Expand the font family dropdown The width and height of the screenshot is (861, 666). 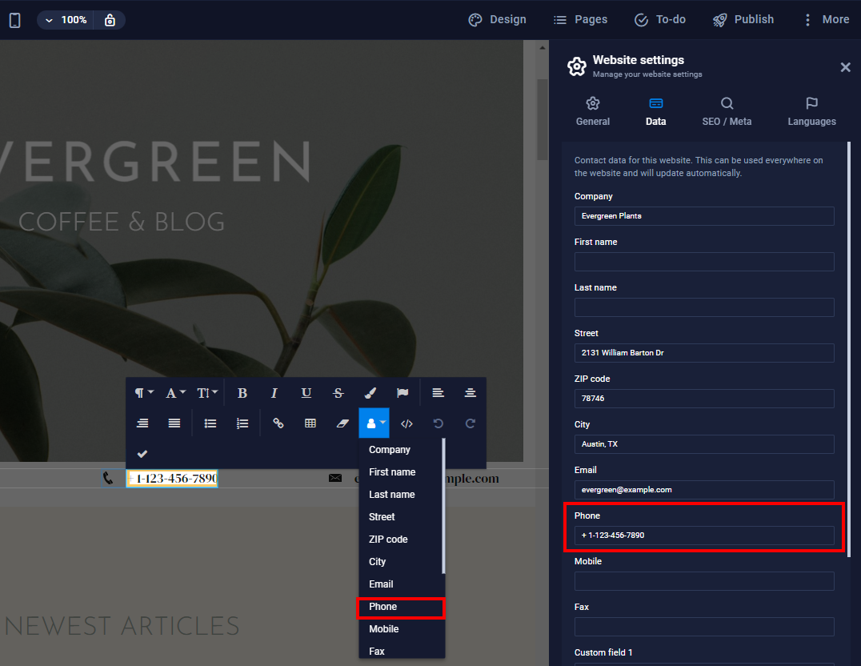tap(175, 393)
